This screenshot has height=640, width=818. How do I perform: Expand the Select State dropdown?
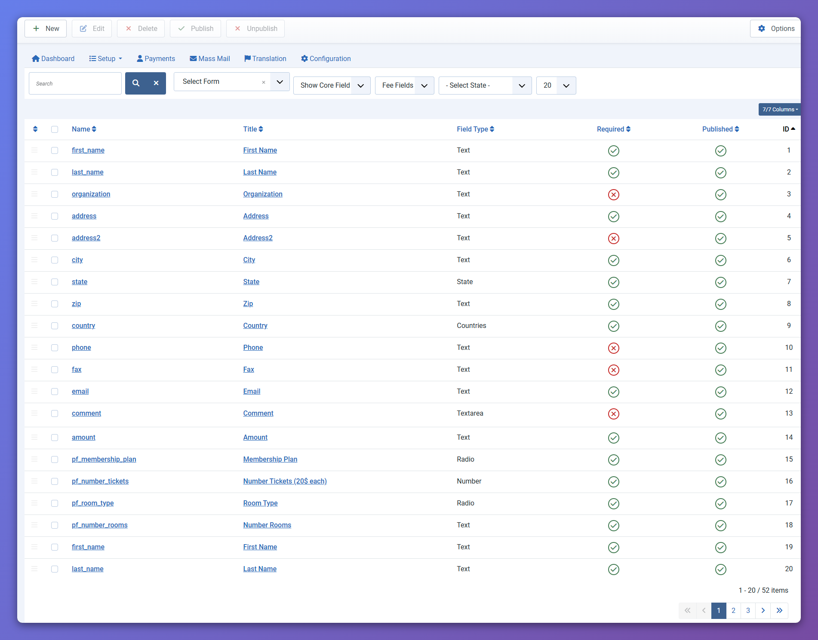point(485,86)
